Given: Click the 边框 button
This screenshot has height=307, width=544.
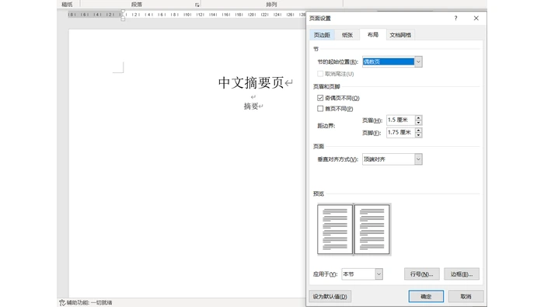Looking at the screenshot, I should pos(462,274).
